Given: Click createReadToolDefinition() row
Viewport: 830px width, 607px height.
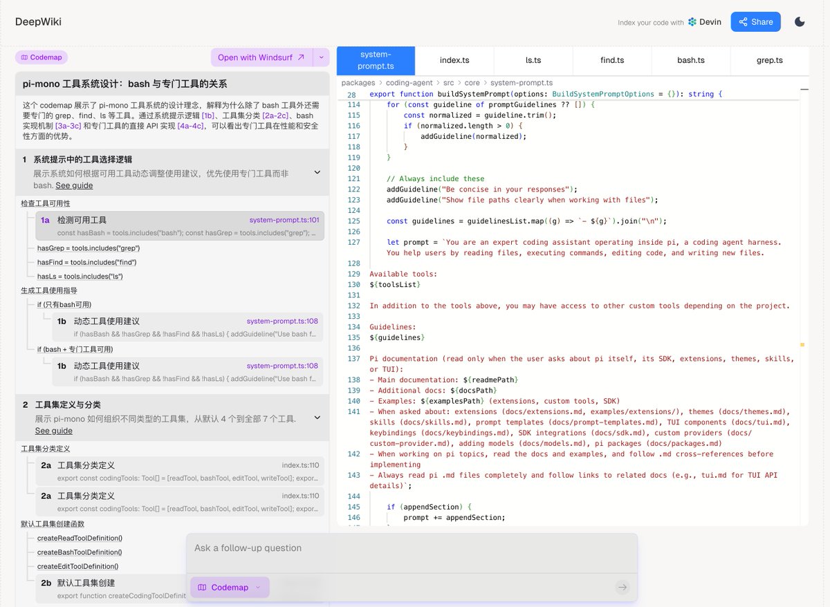Looking at the screenshot, I should [80, 538].
